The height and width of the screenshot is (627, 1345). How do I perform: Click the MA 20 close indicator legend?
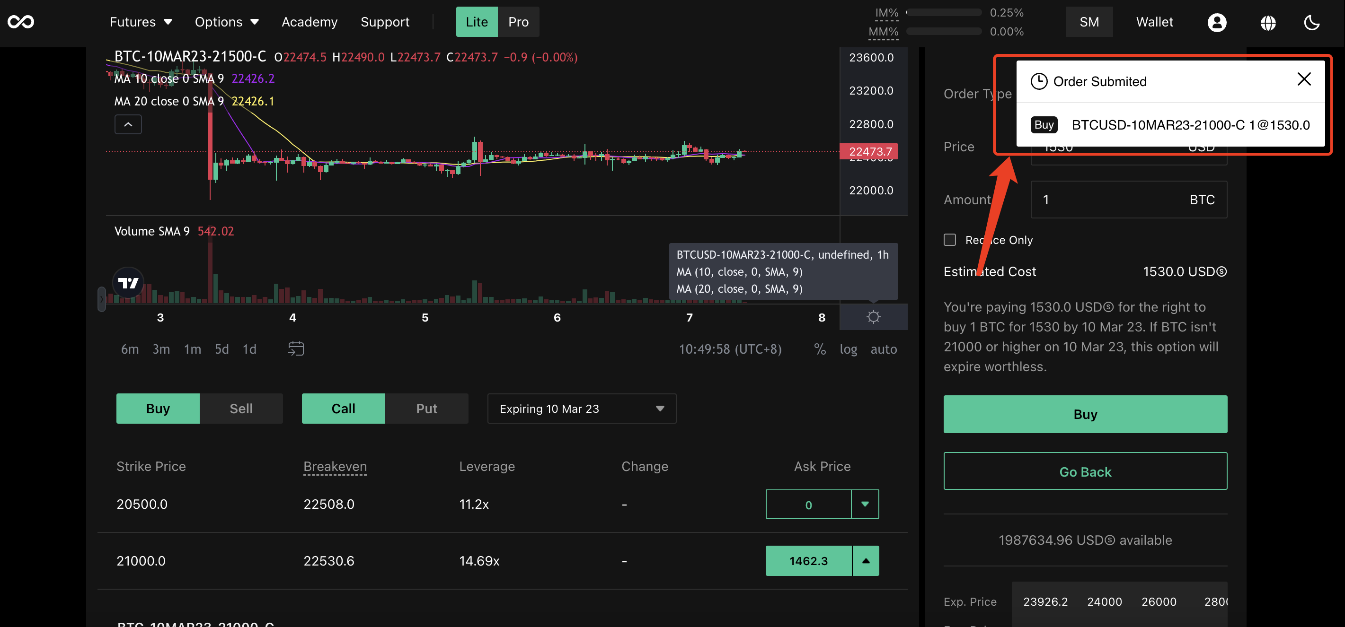click(x=194, y=101)
